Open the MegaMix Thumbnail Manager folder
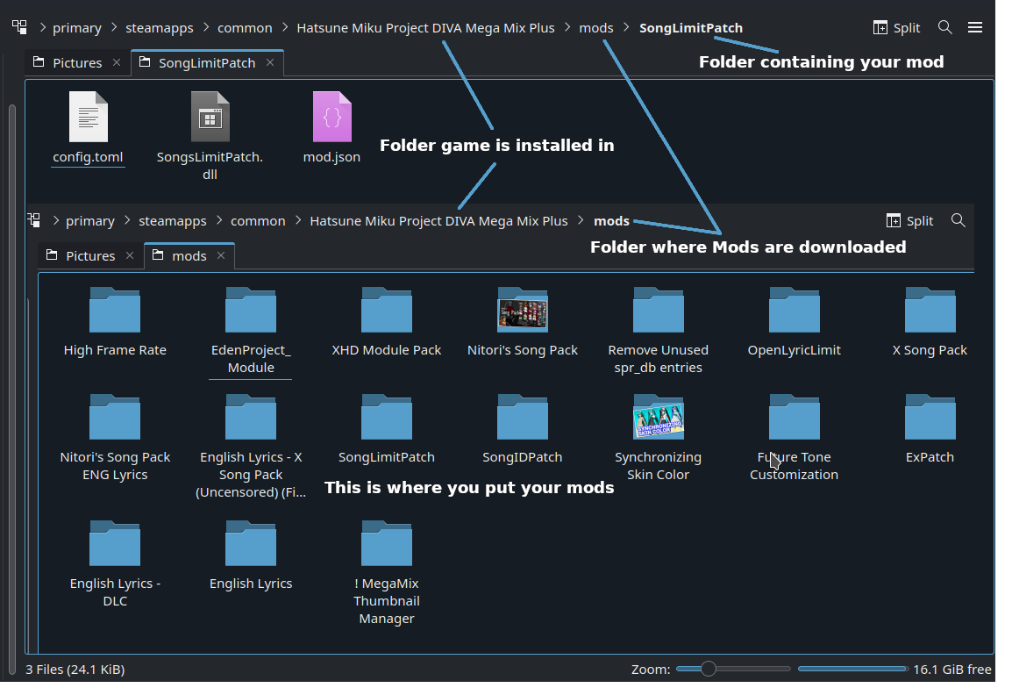The width and height of the screenshot is (1012, 695). (387, 544)
